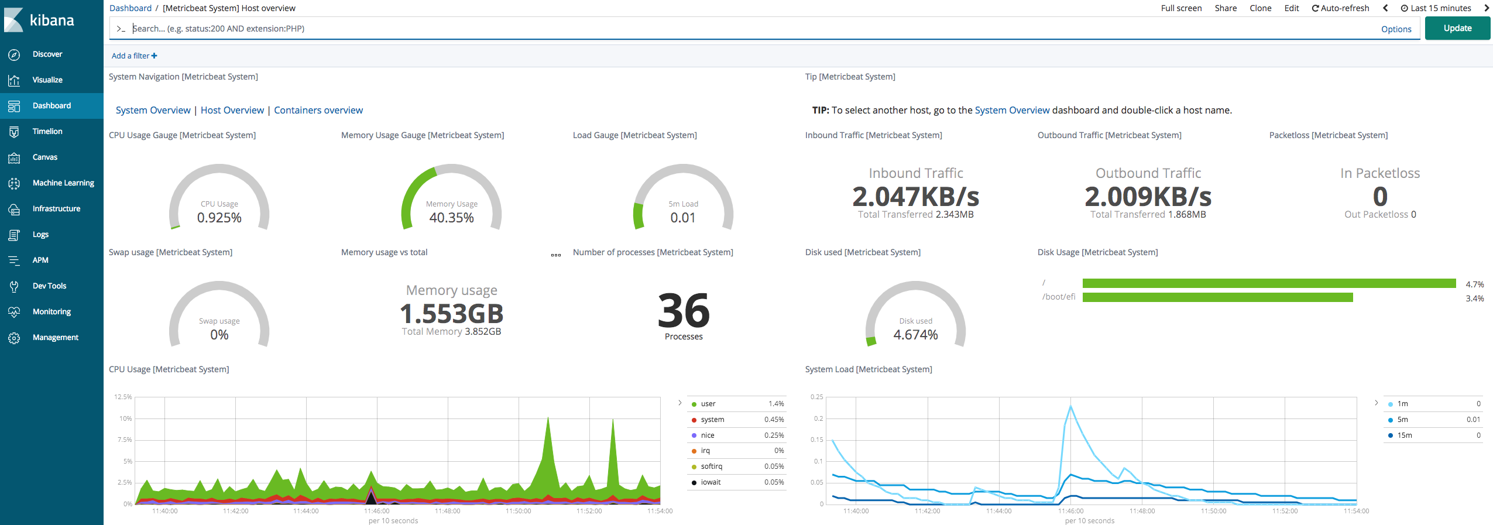This screenshot has width=1493, height=525.
Task: Click the Update button
Action: click(1457, 28)
